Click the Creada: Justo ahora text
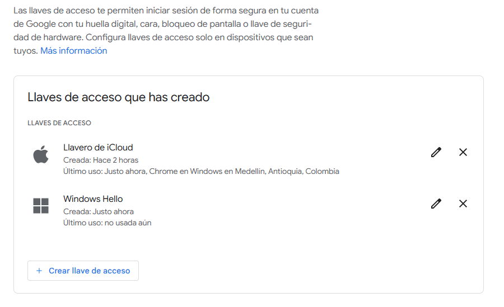Image resolution: width=504 pixels, height=307 pixels. pos(99,211)
